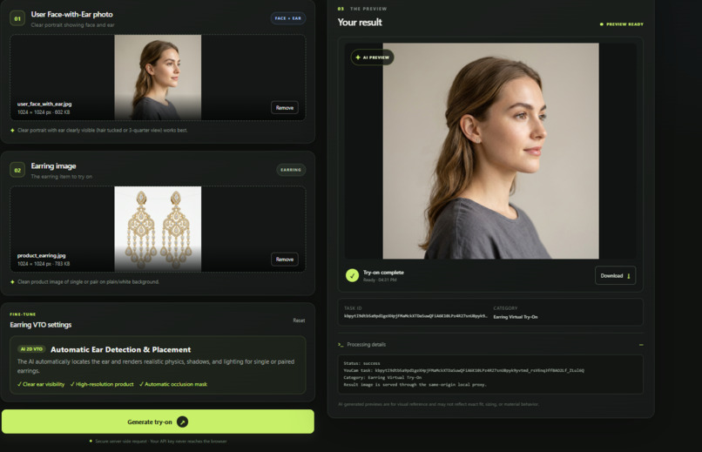Download the try-on result
Viewport: 702px width, 452px height.
615,276
